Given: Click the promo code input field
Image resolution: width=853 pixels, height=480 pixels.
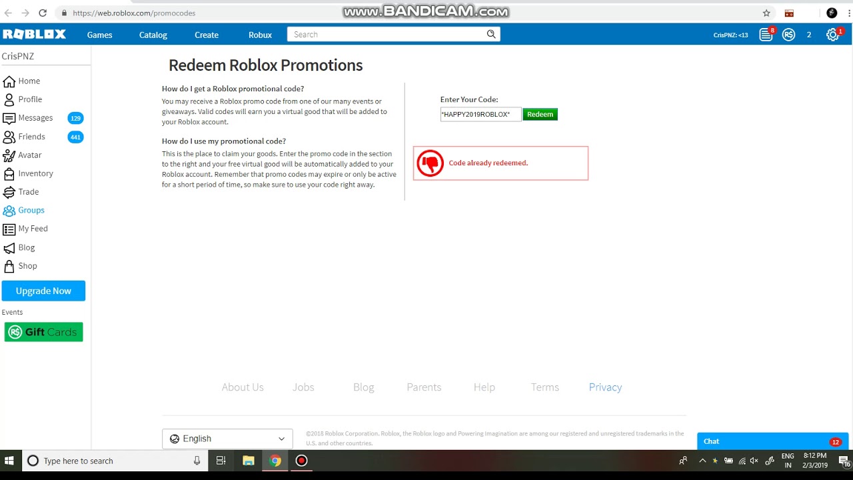Looking at the screenshot, I should (x=480, y=115).
